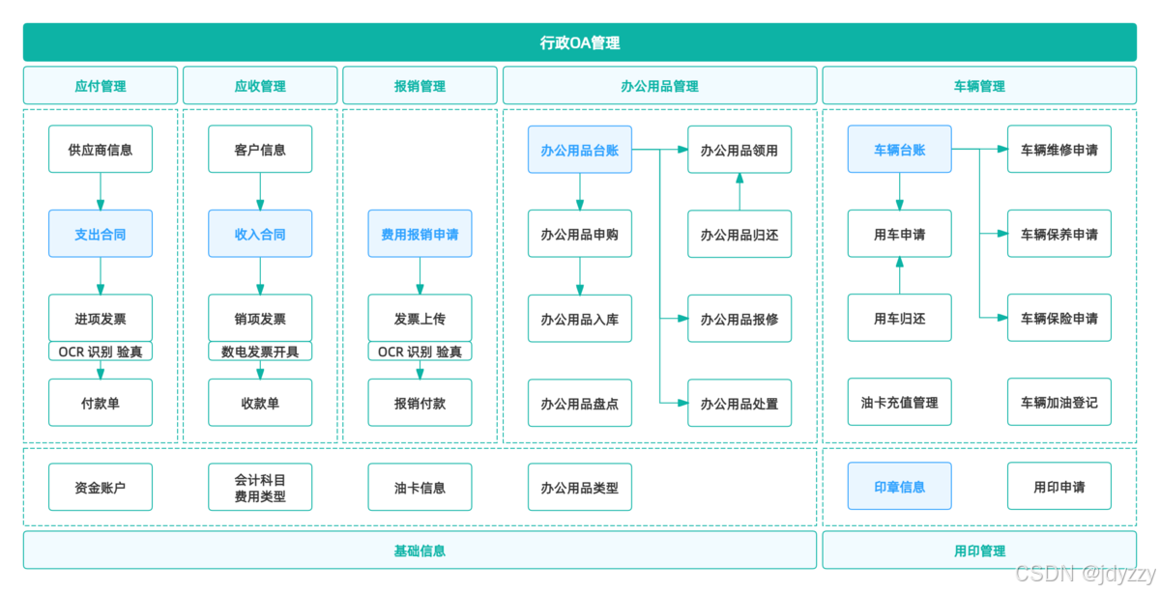
Task: Click OCR 识别 验真 under 发票上传
Action: (420, 352)
